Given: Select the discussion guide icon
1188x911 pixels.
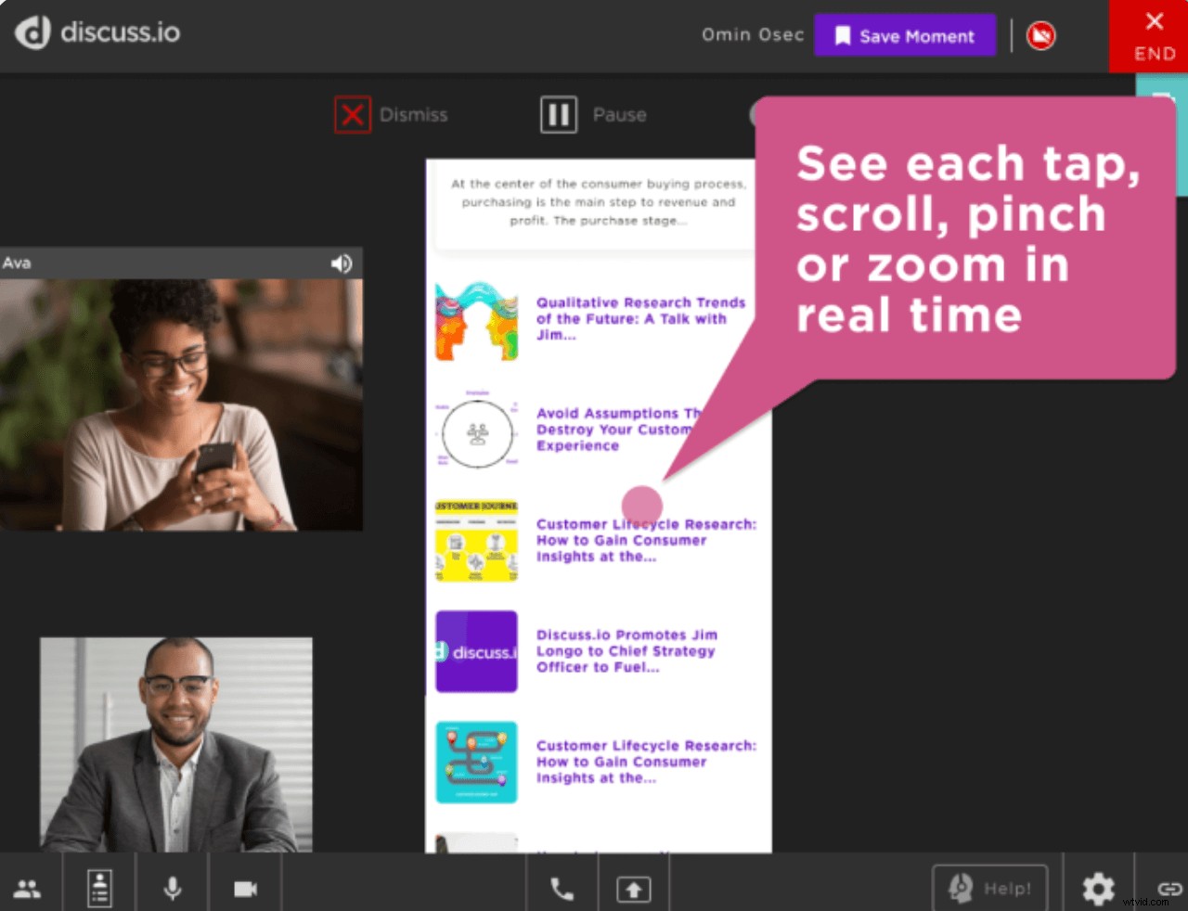Looking at the screenshot, I should click(x=99, y=888).
